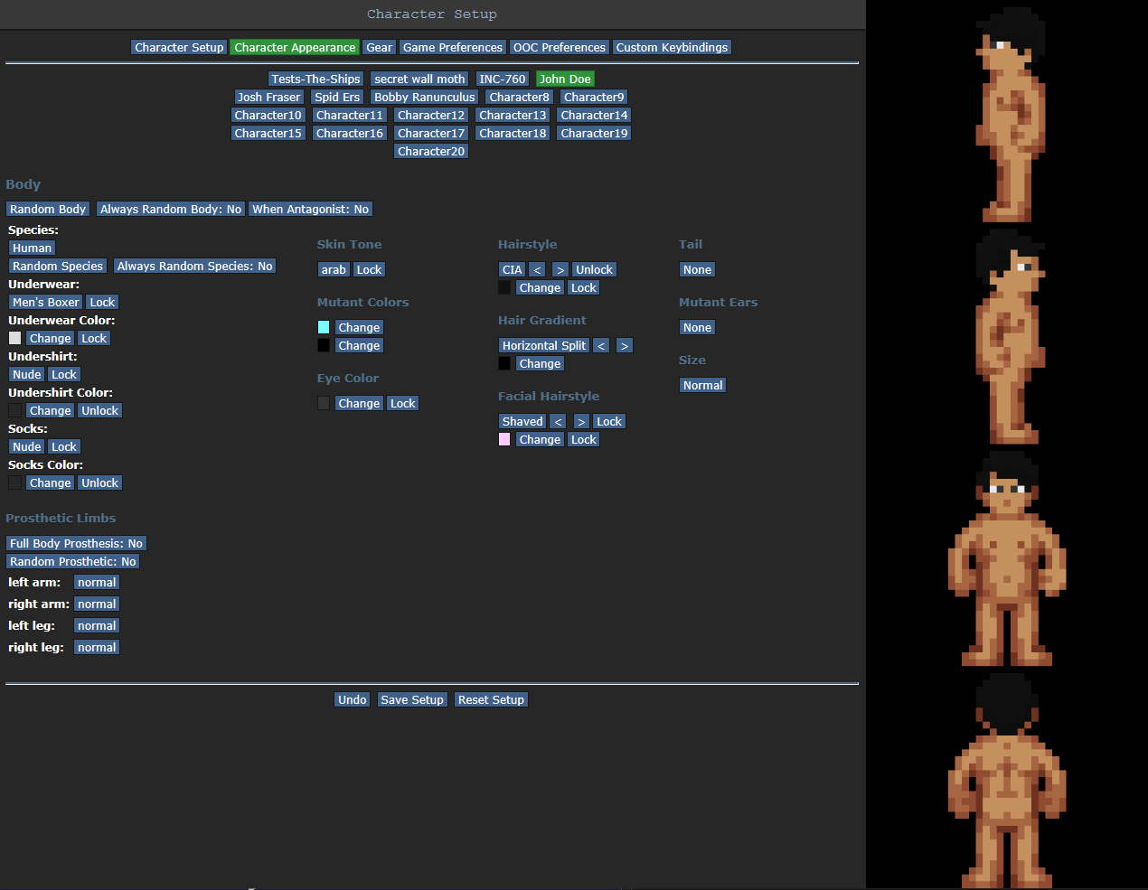Toggle Always Random Species option

tap(194, 267)
